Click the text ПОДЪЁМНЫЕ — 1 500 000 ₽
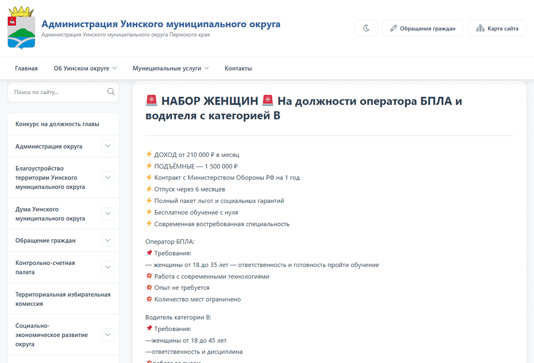The image size is (534, 363). [x=196, y=167]
